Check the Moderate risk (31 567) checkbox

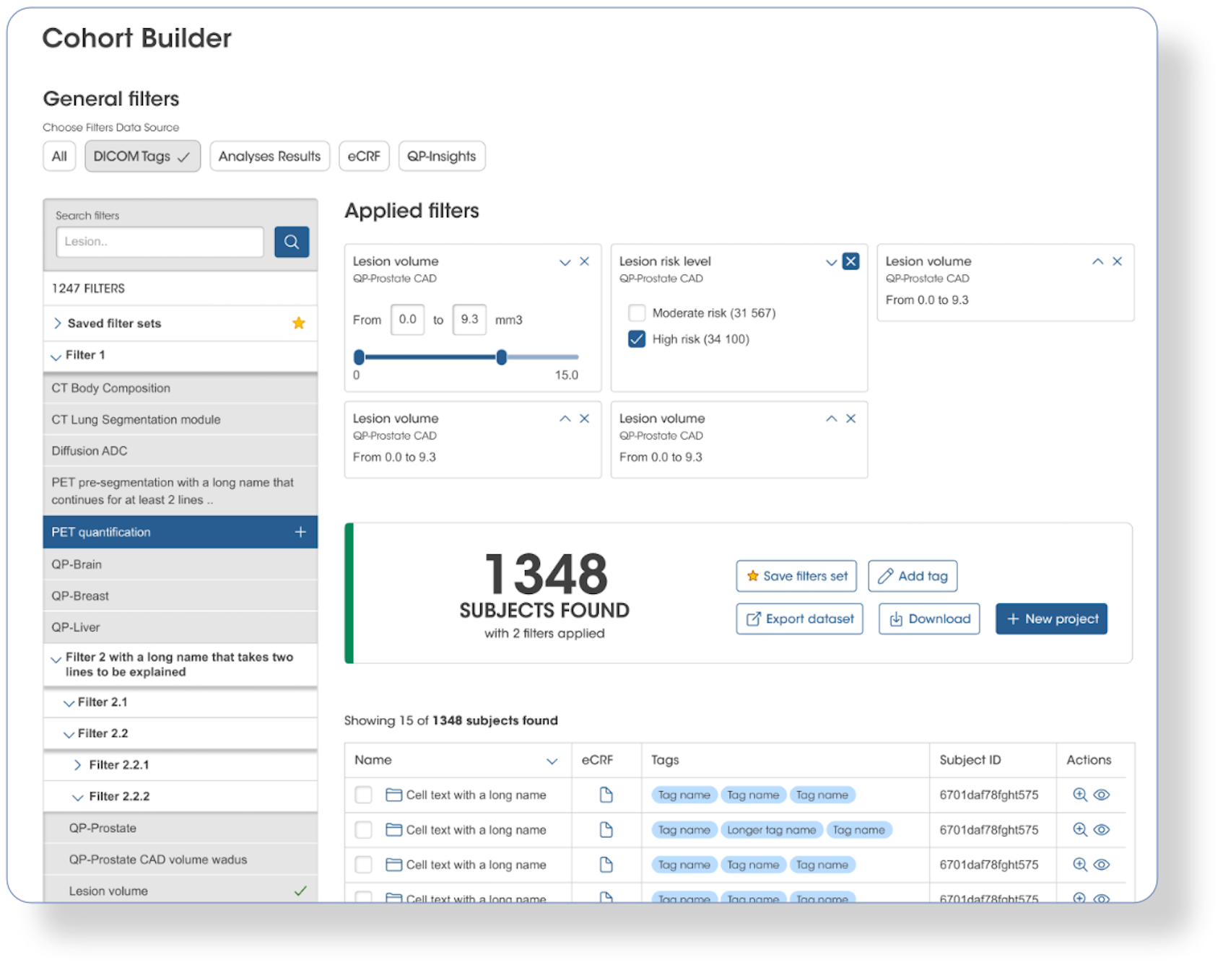tap(637, 313)
